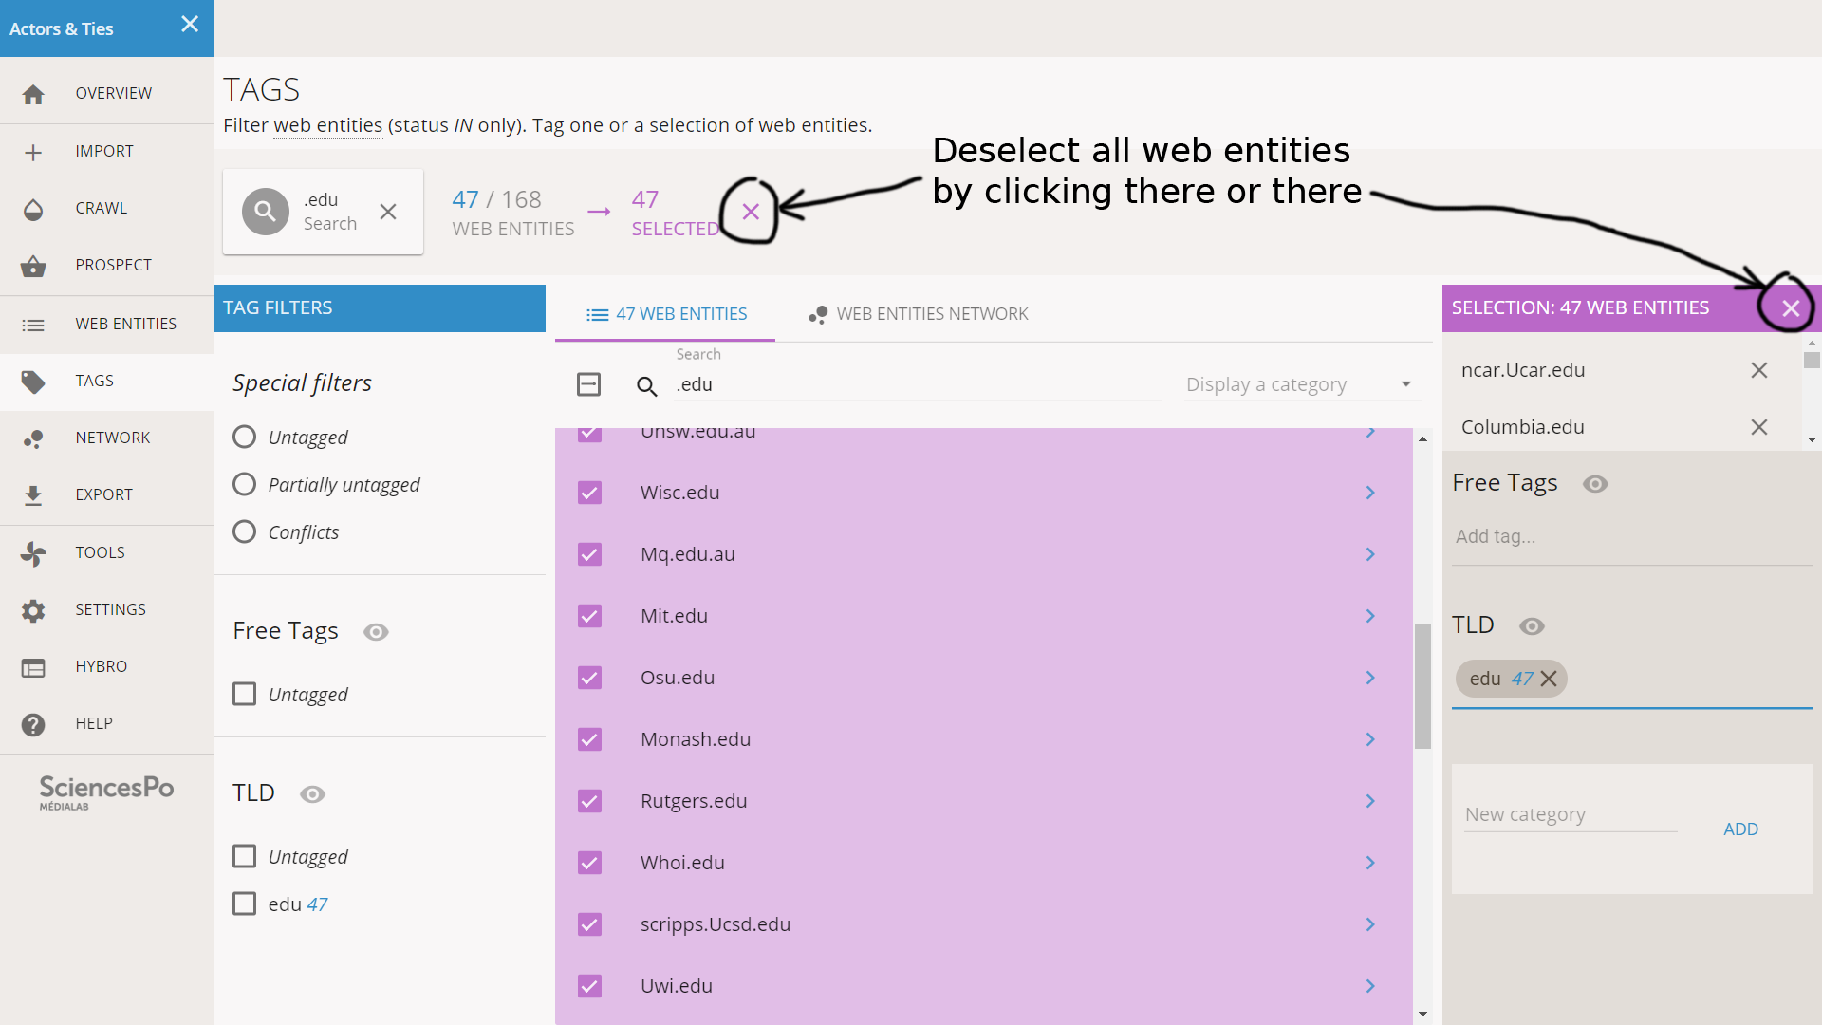Go to the Network menu item
The image size is (1822, 1025).
106,438
